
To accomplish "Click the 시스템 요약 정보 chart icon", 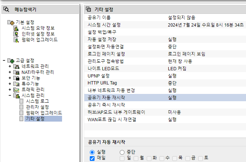I will (x=16, y=28).
